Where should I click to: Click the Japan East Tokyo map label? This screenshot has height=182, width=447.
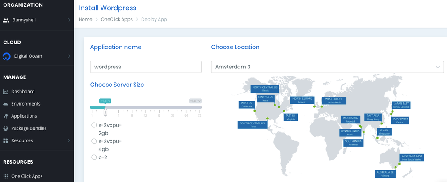(x=401, y=105)
